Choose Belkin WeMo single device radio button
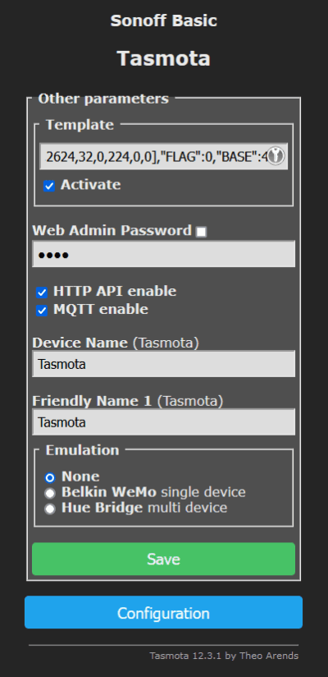Screen dimensions: 328x677 (x=50, y=493)
